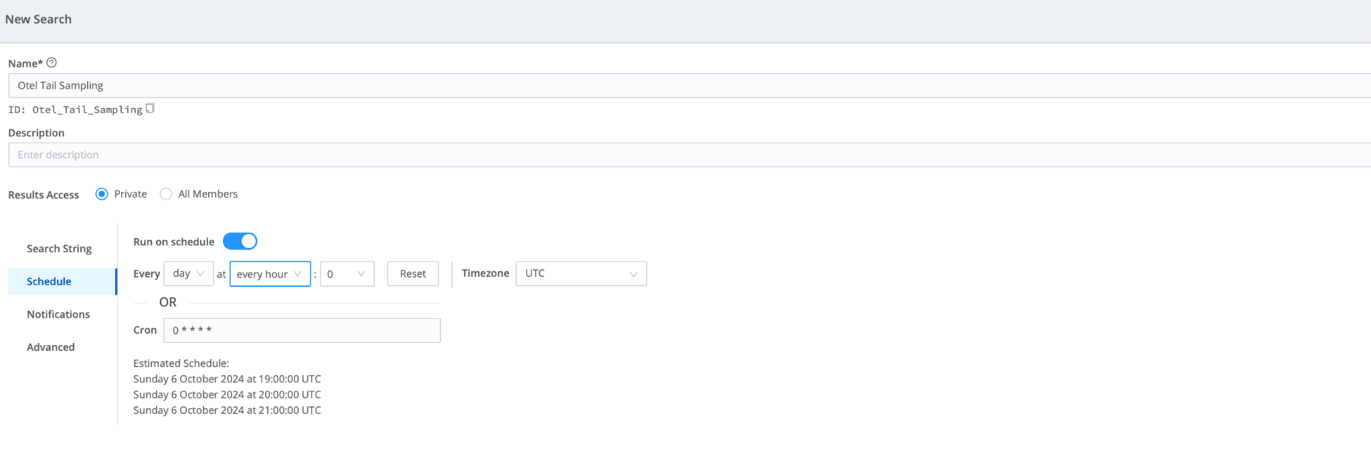The image size is (1371, 460).
Task: Select the Private results access option
Action: coord(102,194)
